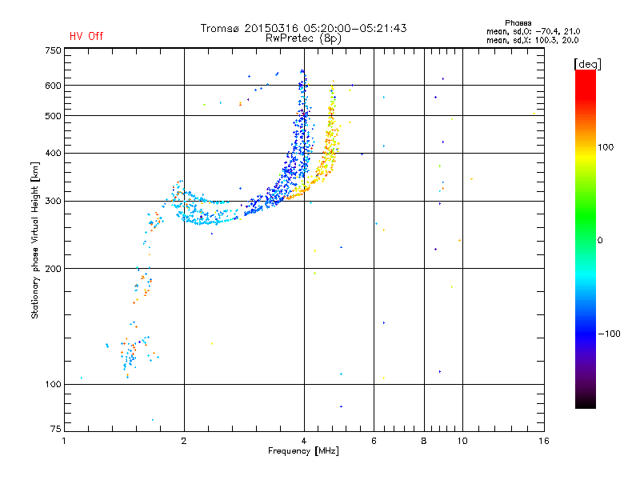
Task: Click the y-axis label '100'
Action: point(53,384)
